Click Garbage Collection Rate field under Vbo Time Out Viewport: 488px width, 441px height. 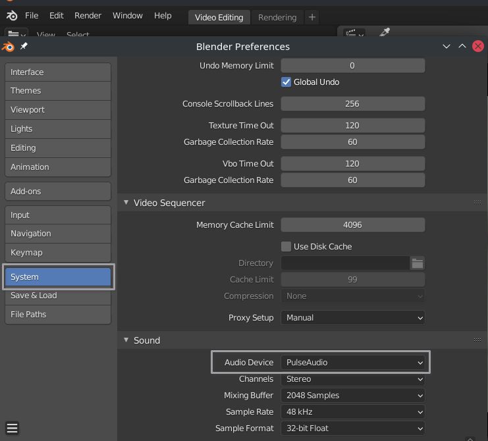(x=352, y=180)
